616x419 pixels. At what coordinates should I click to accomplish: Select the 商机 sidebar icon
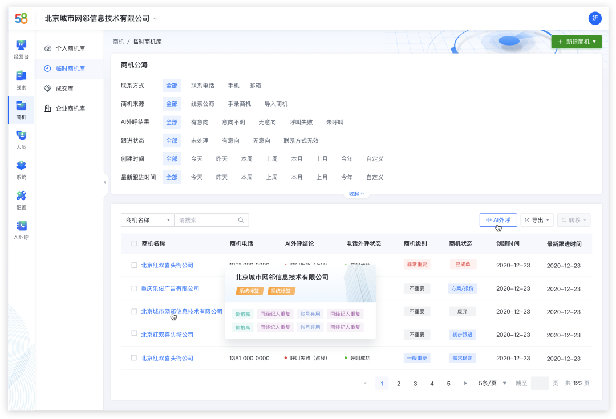(x=21, y=109)
